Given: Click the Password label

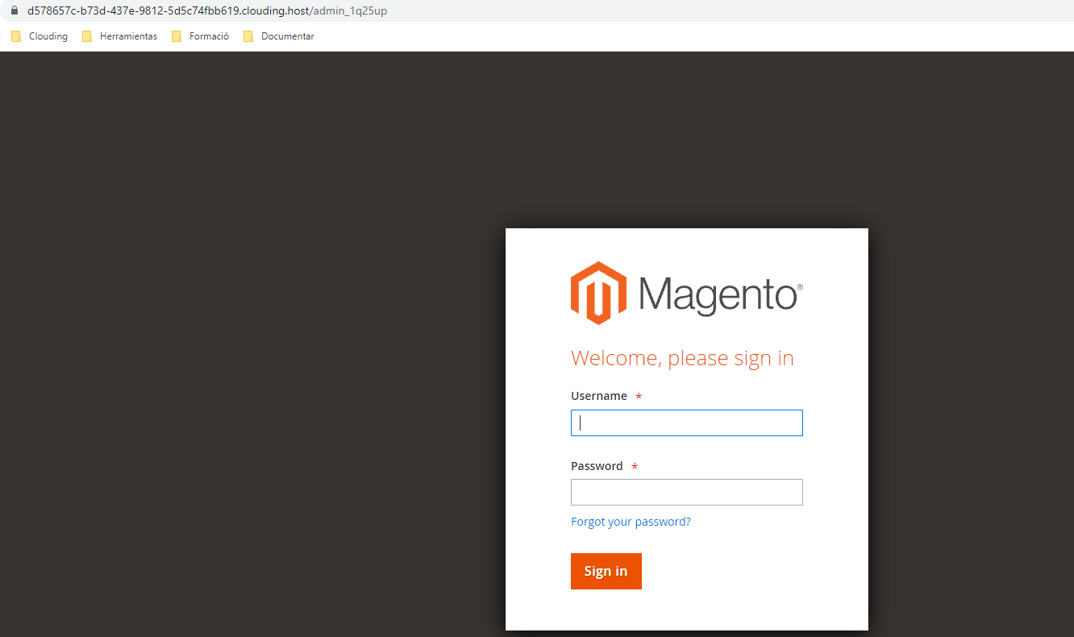Looking at the screenshot, I should point(597,466).
